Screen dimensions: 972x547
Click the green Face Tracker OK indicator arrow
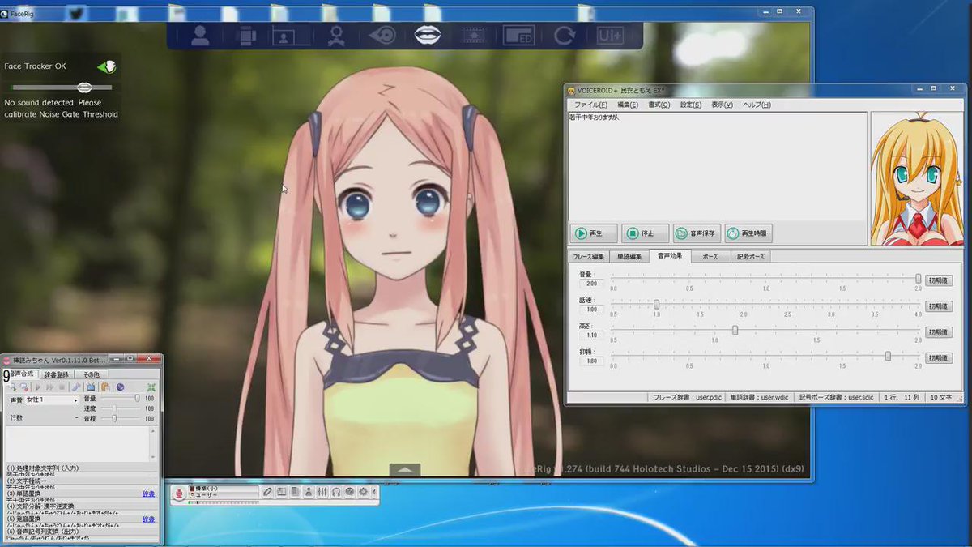(x=105, y=66)
